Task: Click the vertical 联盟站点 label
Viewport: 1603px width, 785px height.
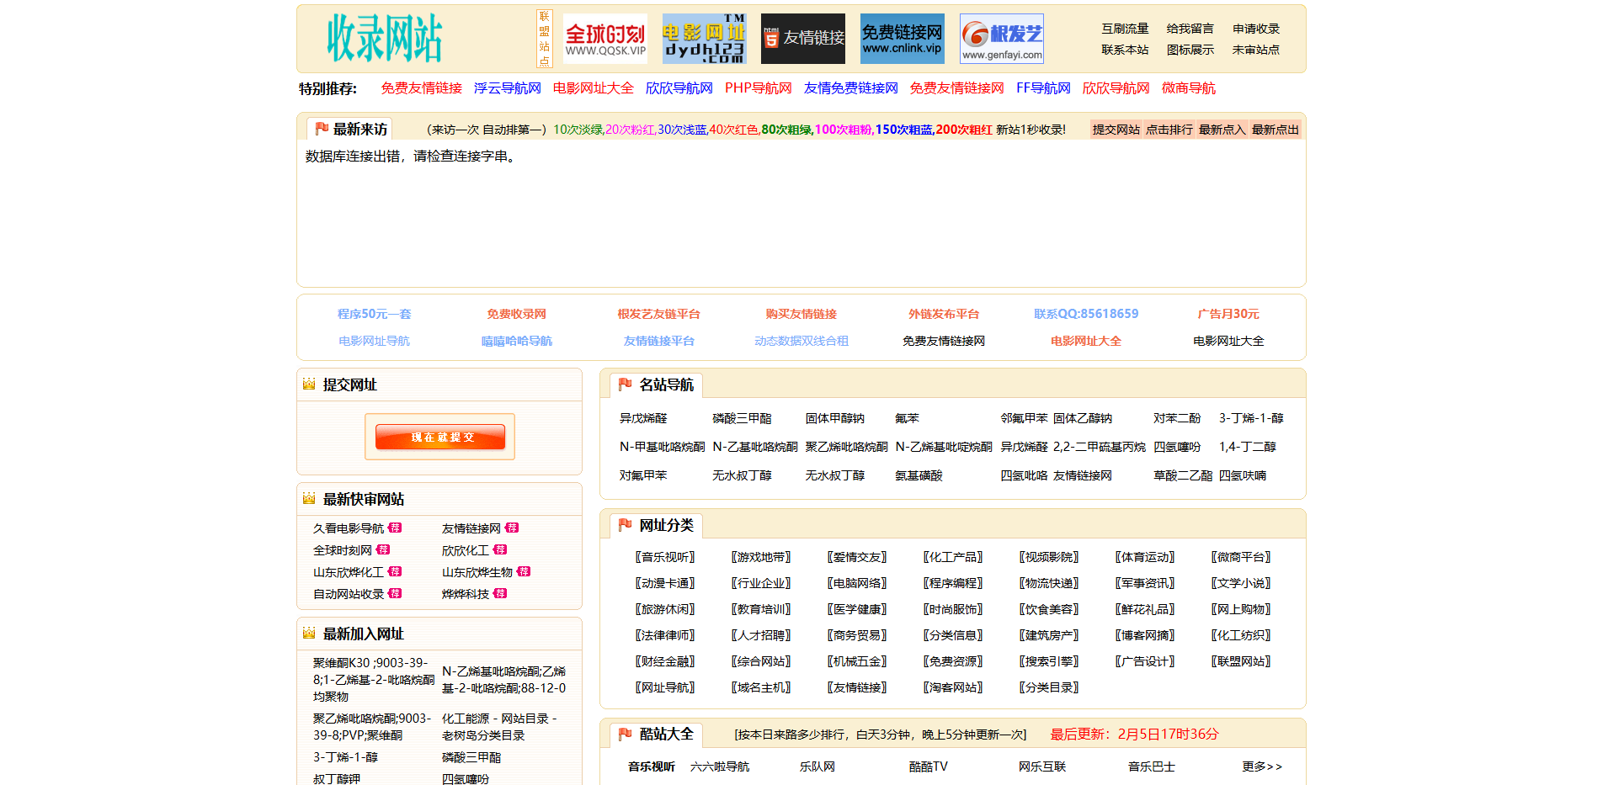Action: click(x=544, y=38)
